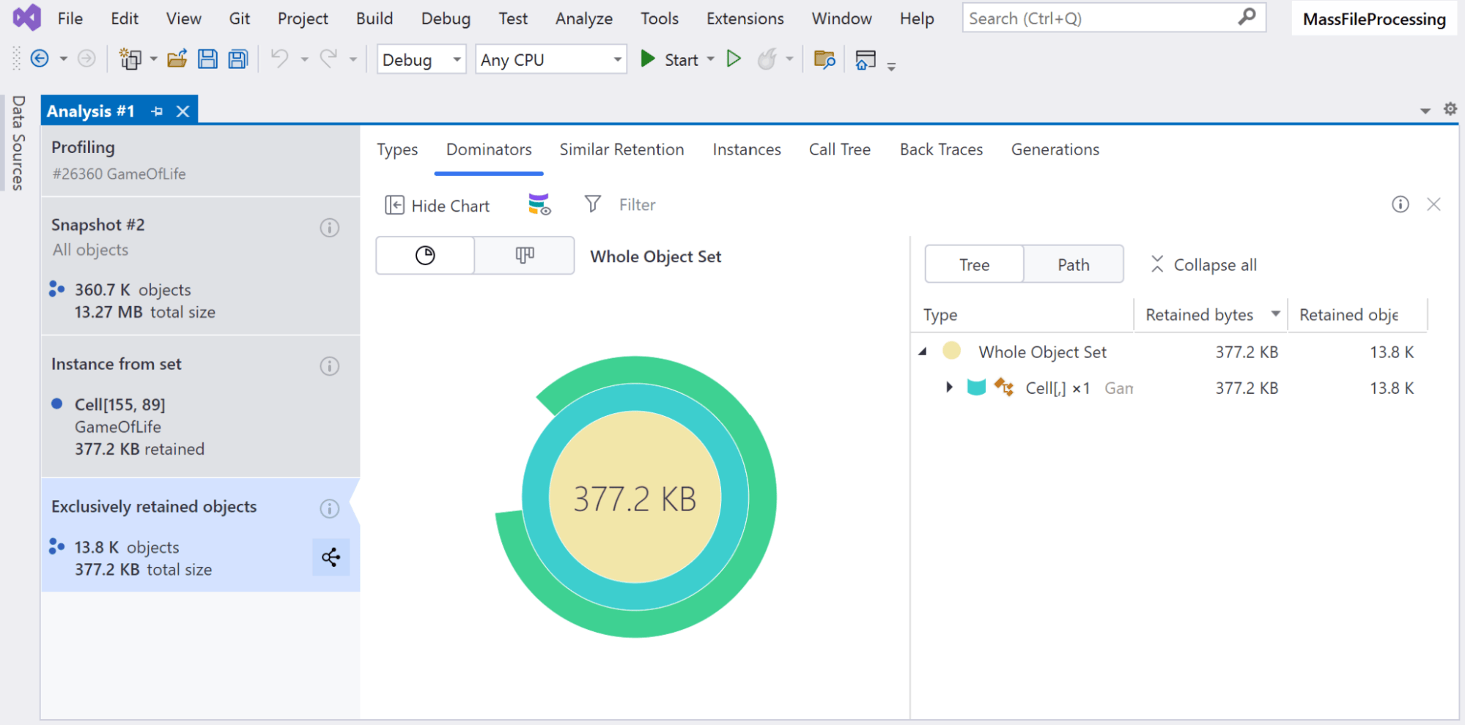The image size is (1465, 725).
Task: Click the share graph icon in Exclusively retained objects
Action: coord(331,557)
